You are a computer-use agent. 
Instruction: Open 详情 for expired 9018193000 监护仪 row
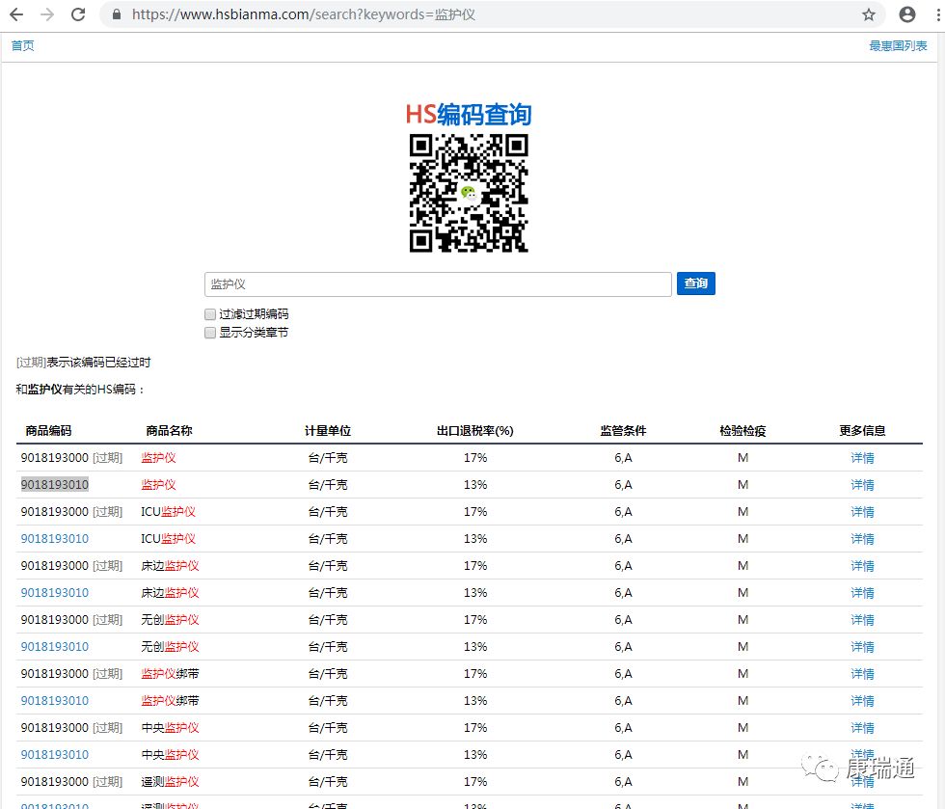862,458
